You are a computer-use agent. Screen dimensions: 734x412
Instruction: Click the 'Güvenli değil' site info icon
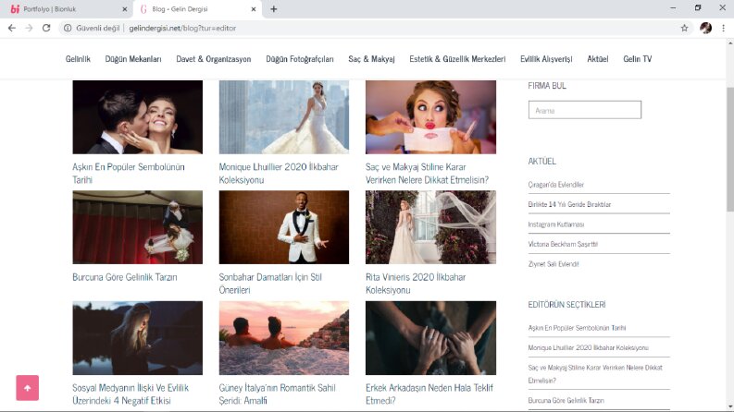click(x=68, y=28)
